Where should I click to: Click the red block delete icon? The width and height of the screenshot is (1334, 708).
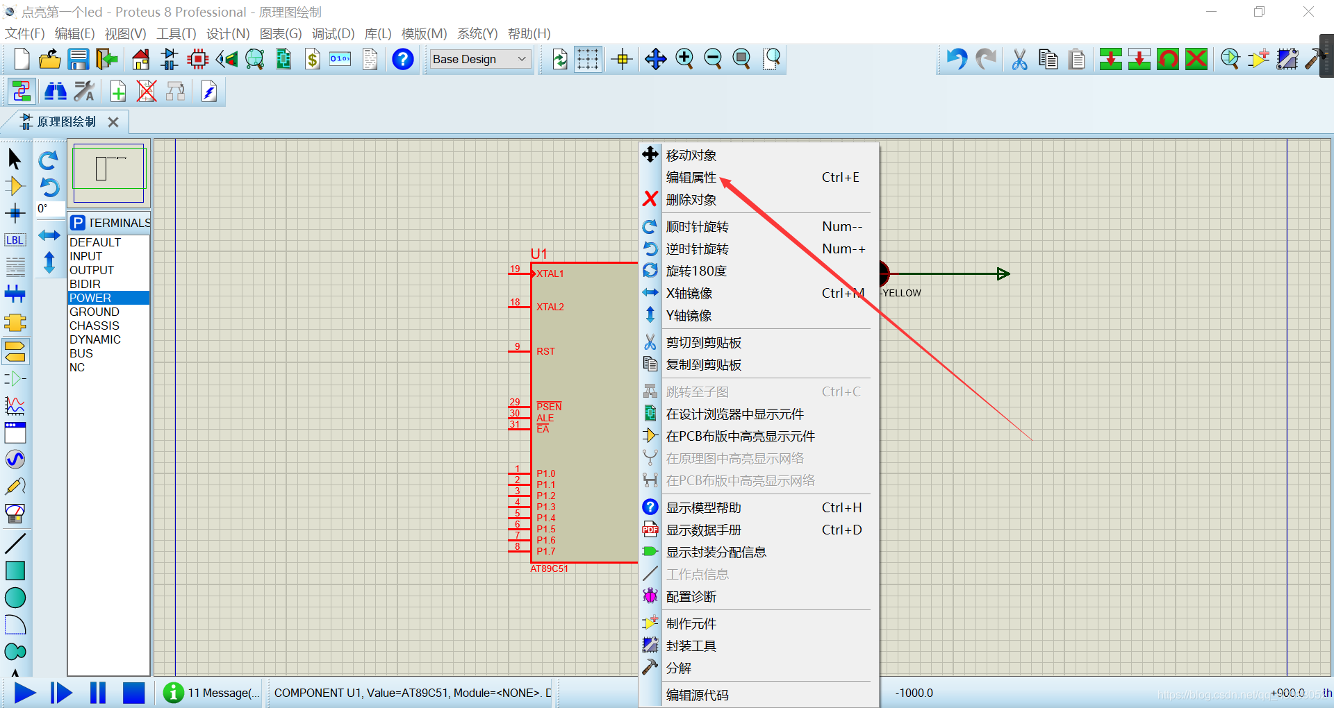click(x=1196, y=59)
